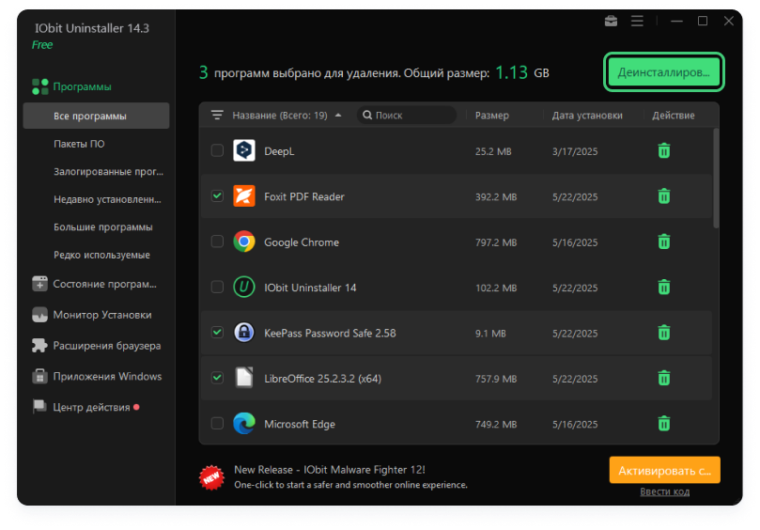Uncheck the Foxit PDF Reader checkbox
Viewport: 760px width, 530px height.
click(217, 195)
